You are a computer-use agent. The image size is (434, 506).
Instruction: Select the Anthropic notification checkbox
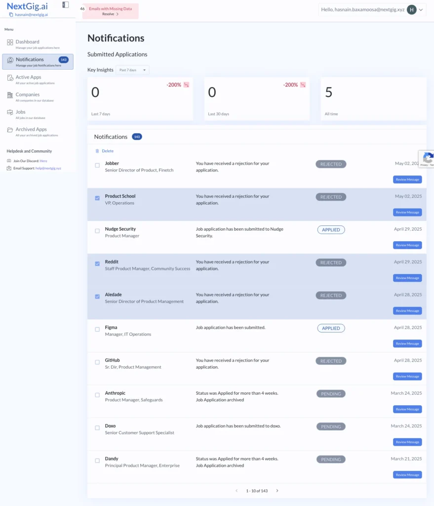click(x=97, y=395)
